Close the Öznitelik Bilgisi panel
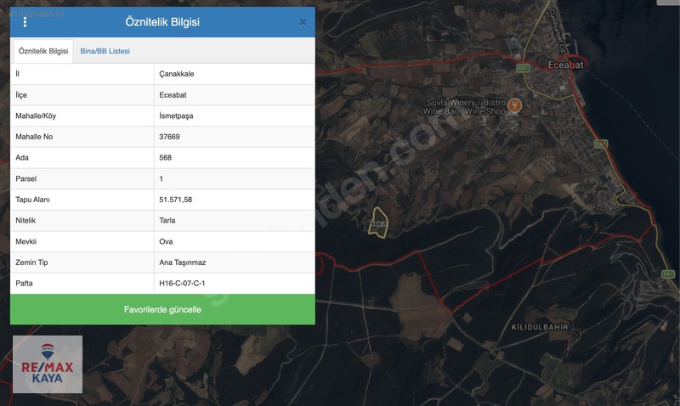The image size is (680, 406). (303, 22)
